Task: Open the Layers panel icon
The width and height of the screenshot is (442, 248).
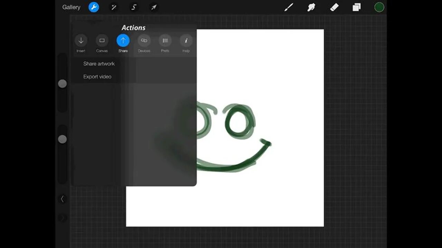Action: click(x=357, y=7)
